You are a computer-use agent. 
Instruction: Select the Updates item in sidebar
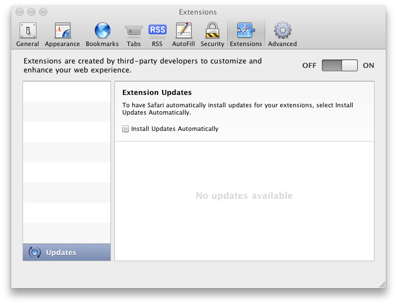click(x=67, y=252)
